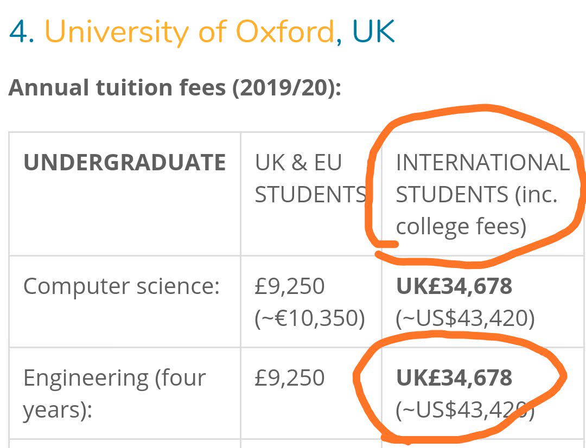Click the ~€10,350 euro conversion text
The height and width of the screenshot is (448, 586).
tap(309, 318)
